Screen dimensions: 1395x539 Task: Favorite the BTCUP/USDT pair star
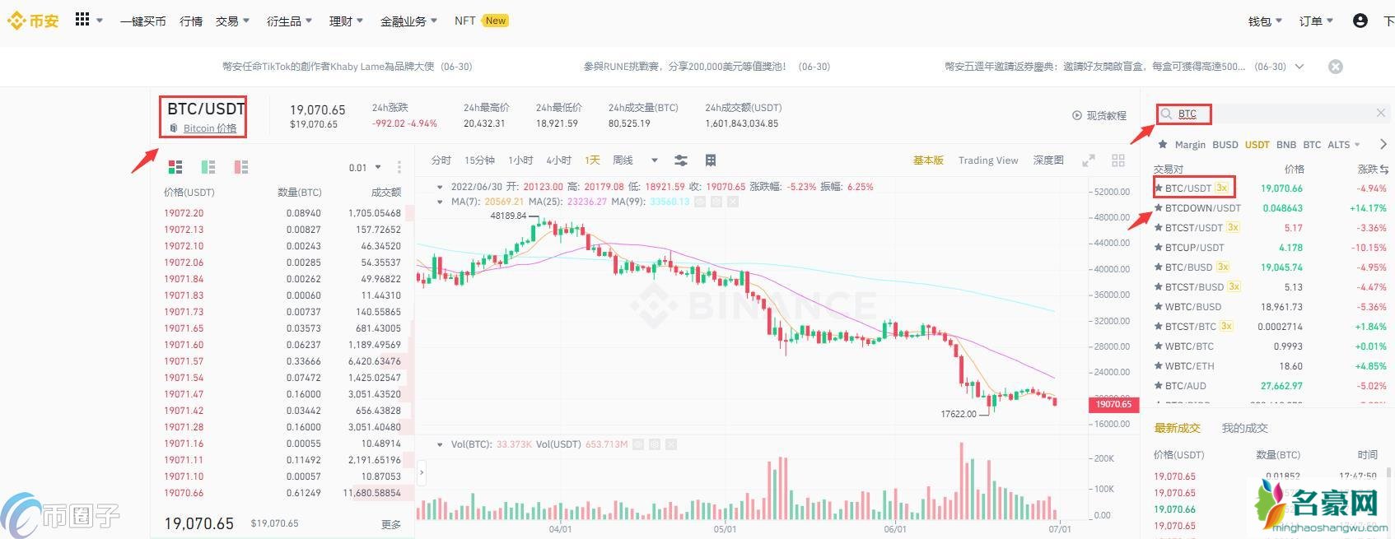pyautogui.click(x=1159, y=247)
